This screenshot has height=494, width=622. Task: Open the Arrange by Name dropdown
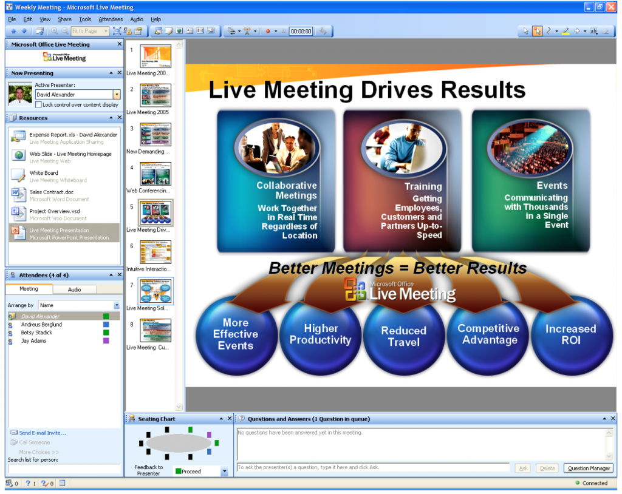(117, 305)
